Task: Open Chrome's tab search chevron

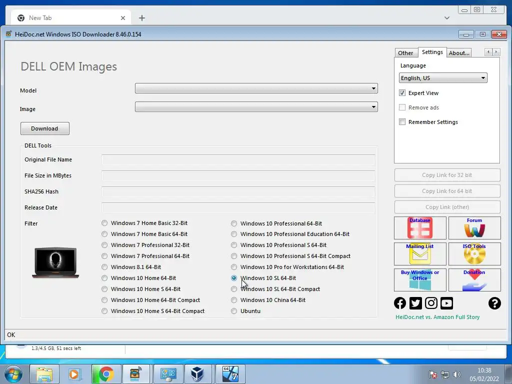Action: 447,18
